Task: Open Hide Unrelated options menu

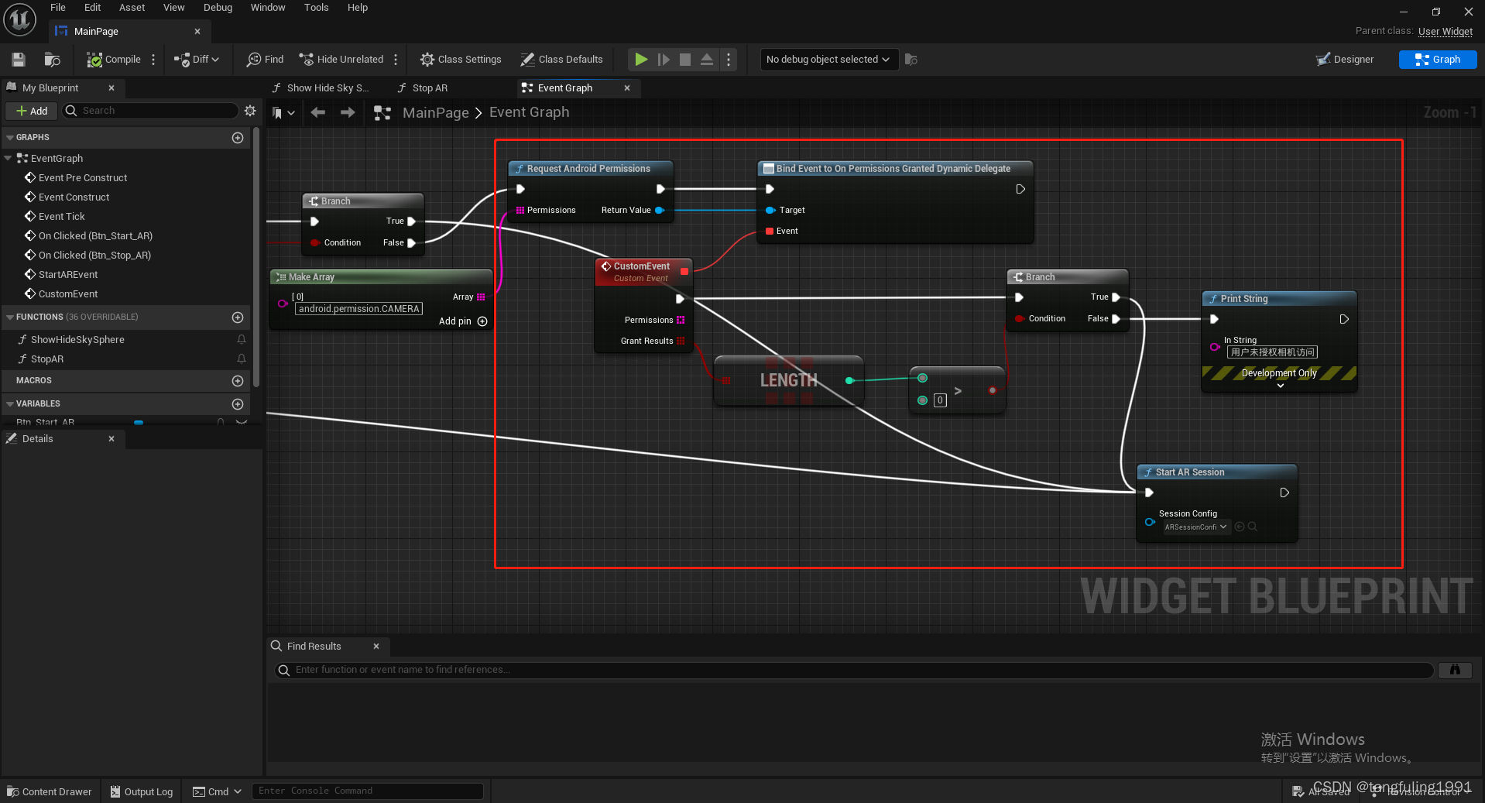Action: [396, 60]
